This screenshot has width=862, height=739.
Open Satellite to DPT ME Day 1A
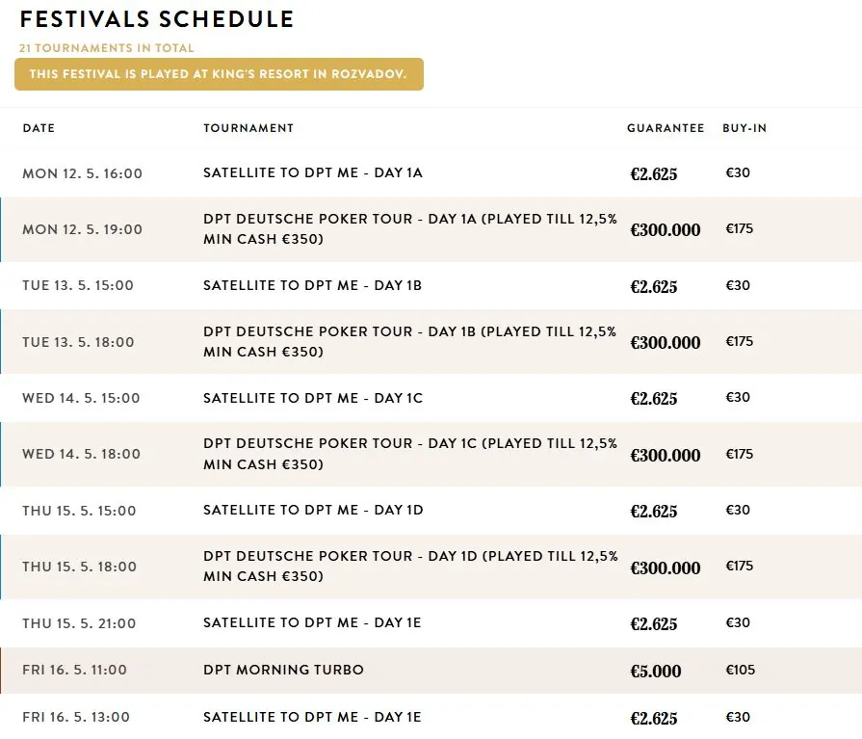click(313, 173)
